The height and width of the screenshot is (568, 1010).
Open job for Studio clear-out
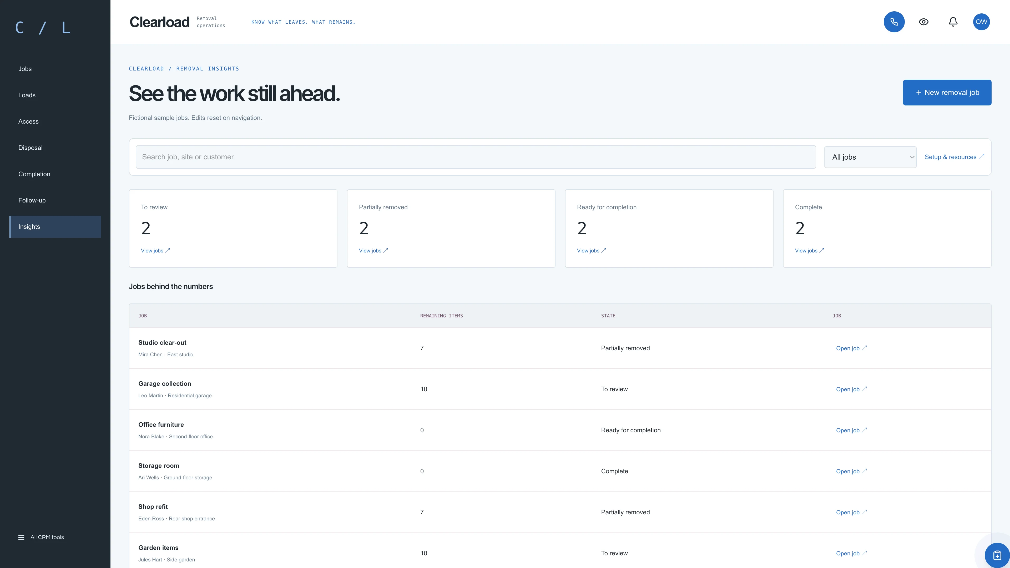coord(851,348)
